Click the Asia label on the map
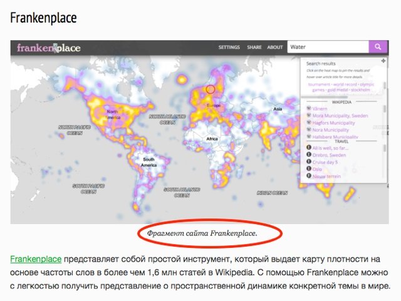401x301 pixels. (278, 109)
